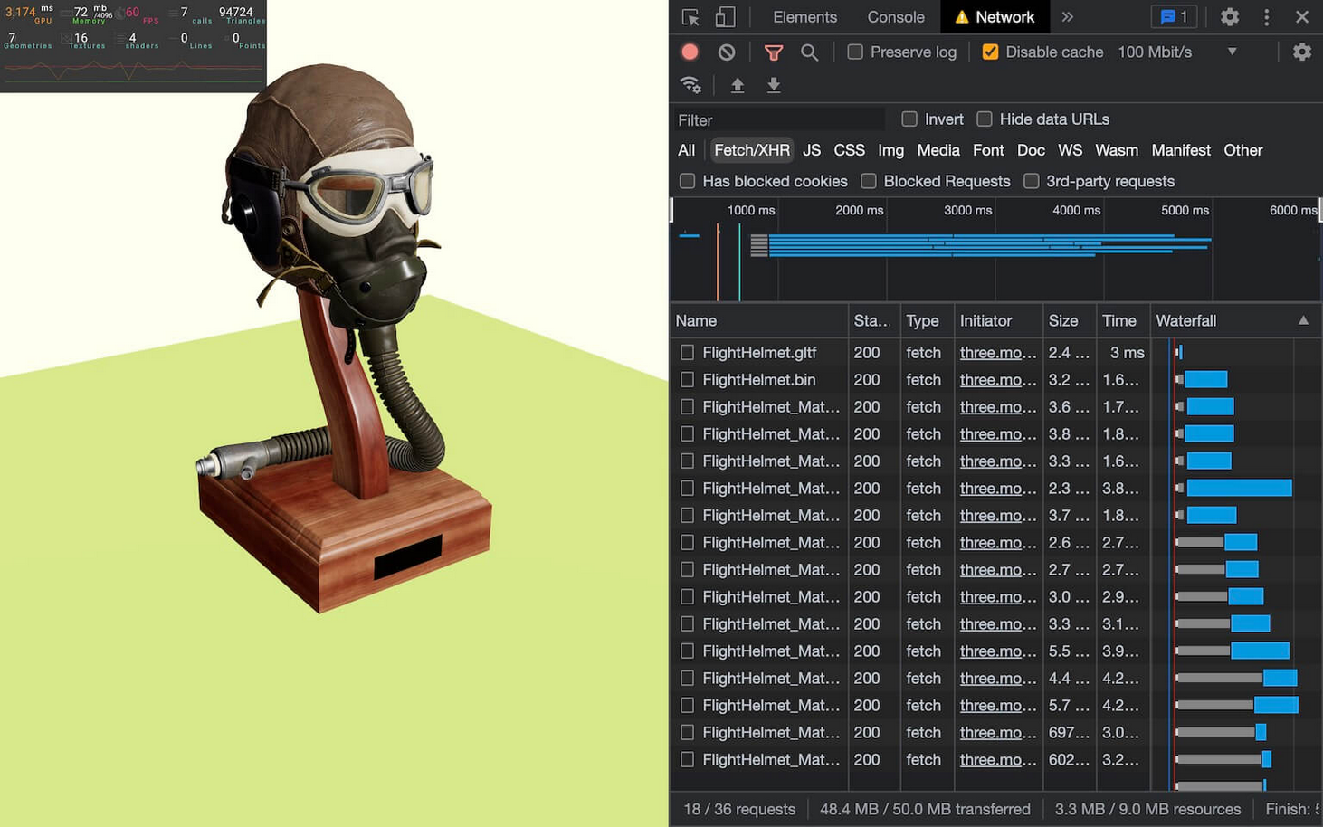Screen dimensions: 1323x827
Task: Select the inspect element cursor icon
Action: [x=690, y=17]
